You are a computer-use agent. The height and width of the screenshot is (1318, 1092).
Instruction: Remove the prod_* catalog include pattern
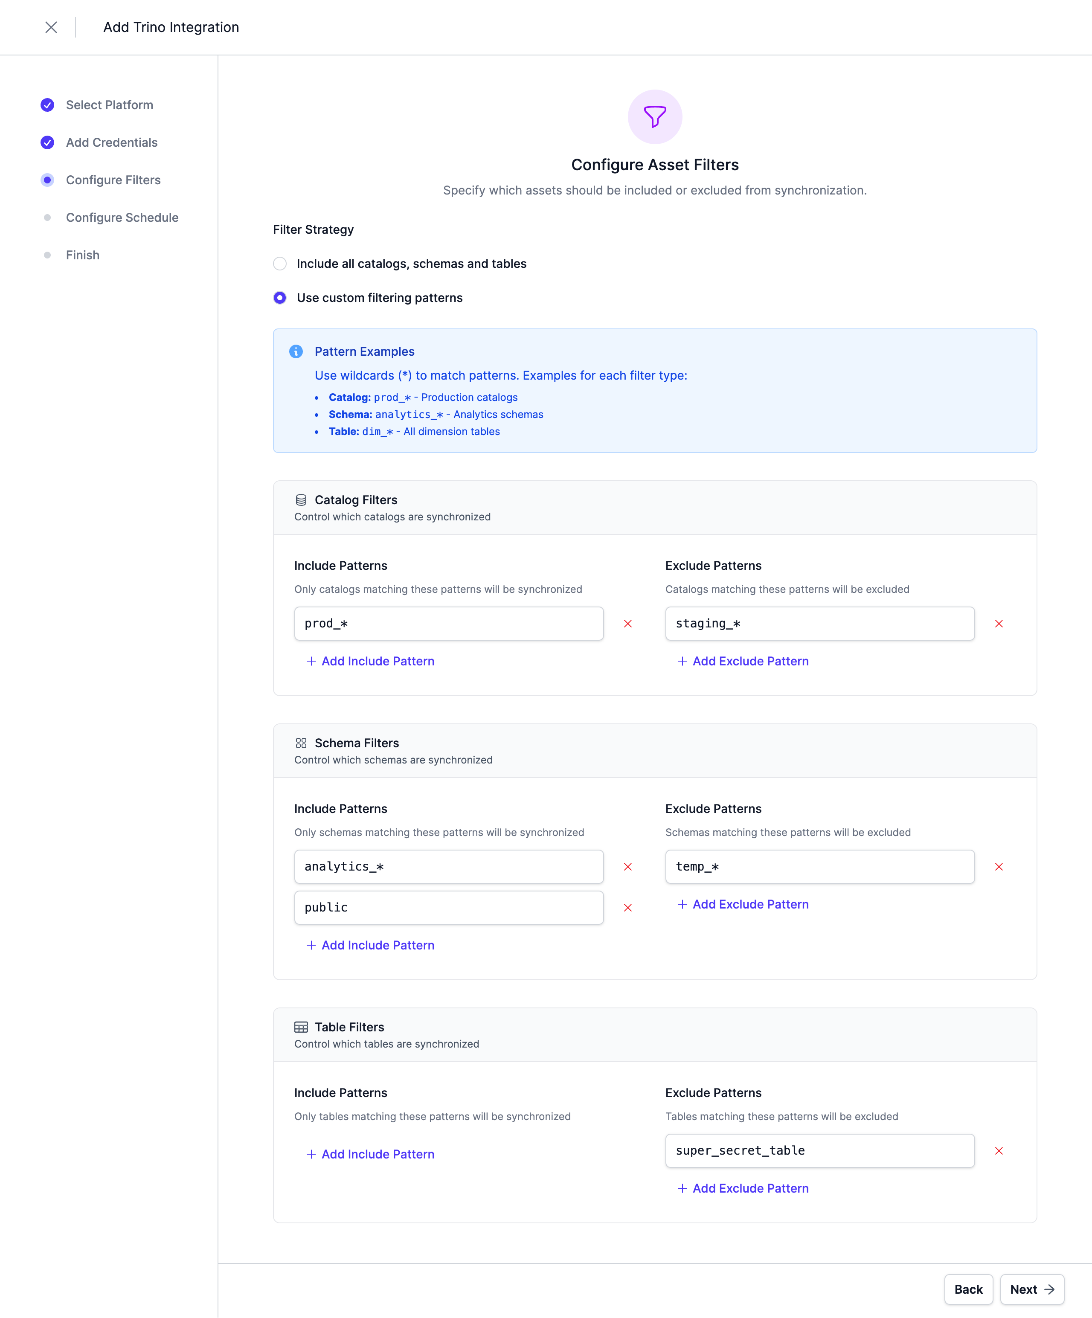tap(627, 623)
